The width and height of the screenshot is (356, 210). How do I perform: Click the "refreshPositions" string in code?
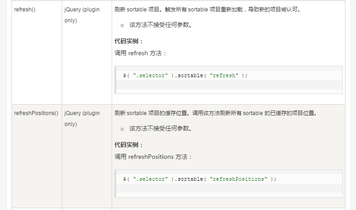[x=238, y=179]
